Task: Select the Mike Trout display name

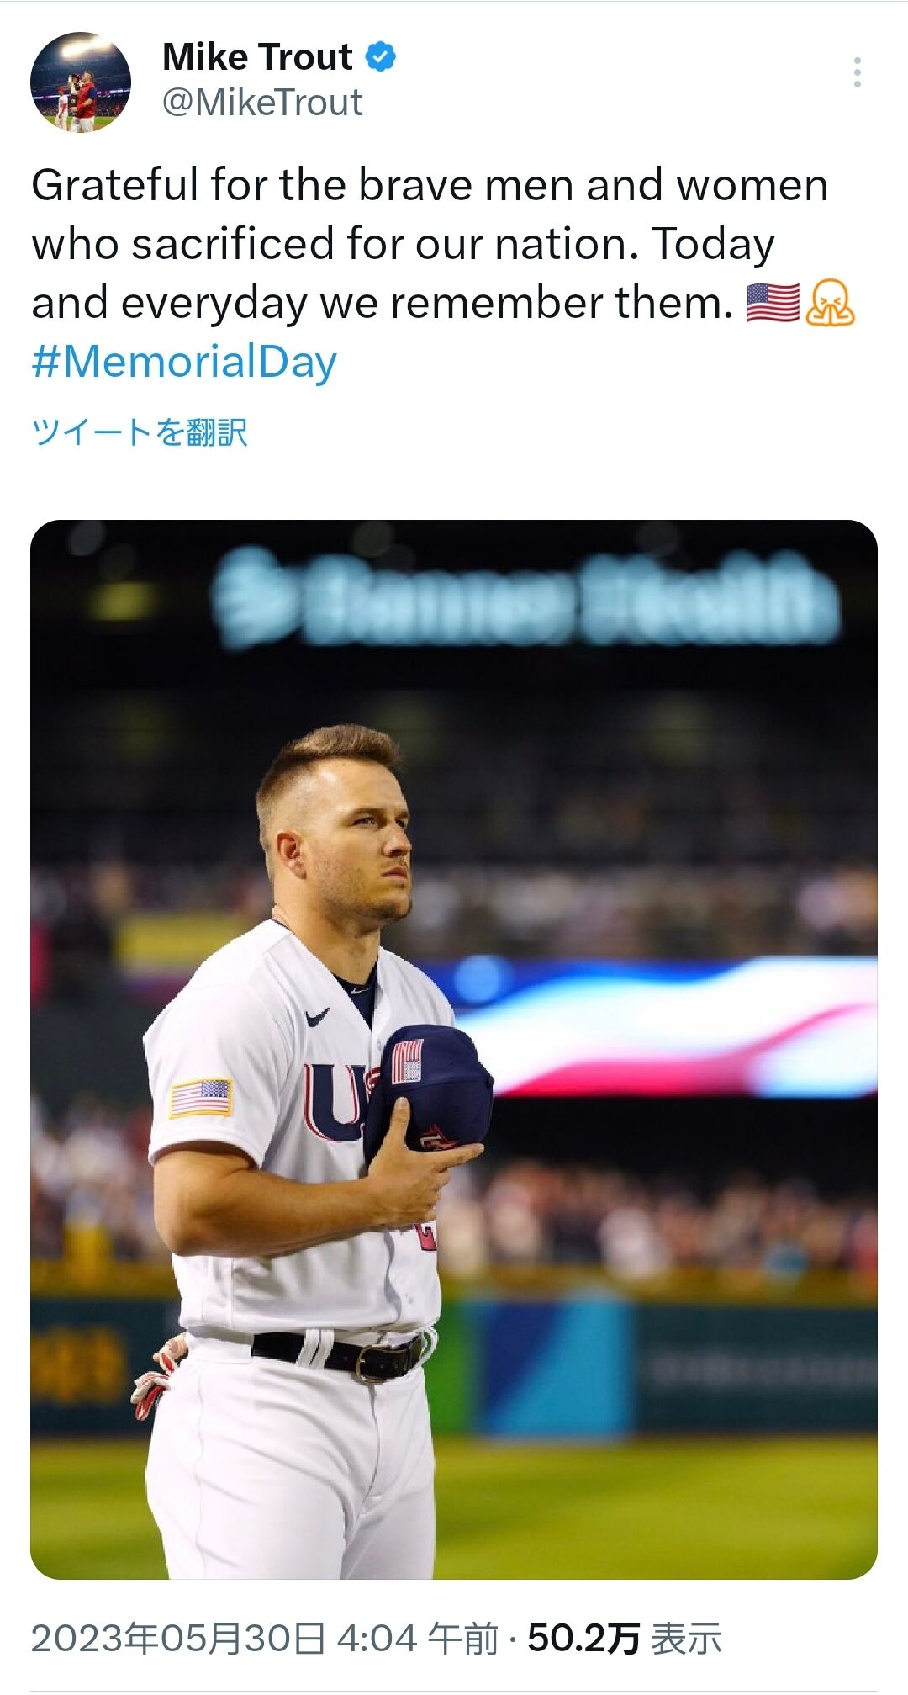Action: pos(257,57)
